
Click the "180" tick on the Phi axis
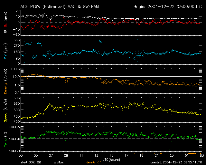click(17, 52)
